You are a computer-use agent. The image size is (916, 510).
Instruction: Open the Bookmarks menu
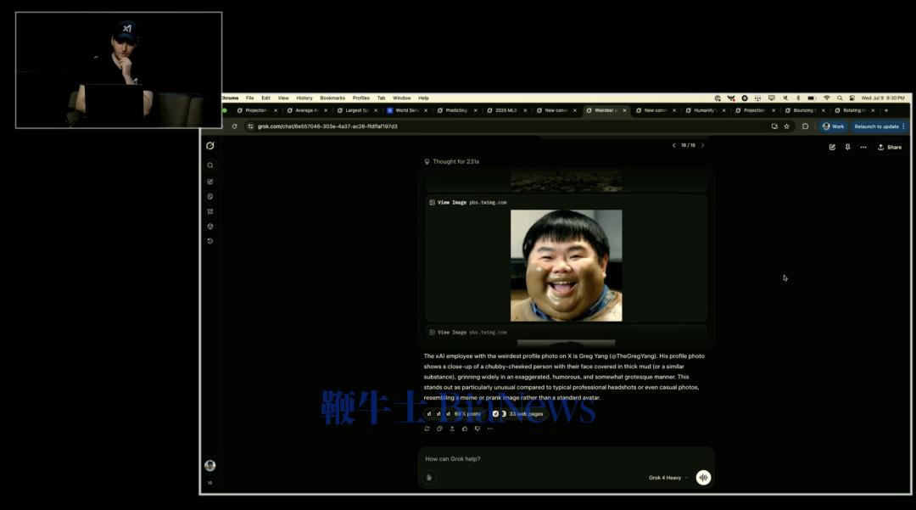pos(332,98)
